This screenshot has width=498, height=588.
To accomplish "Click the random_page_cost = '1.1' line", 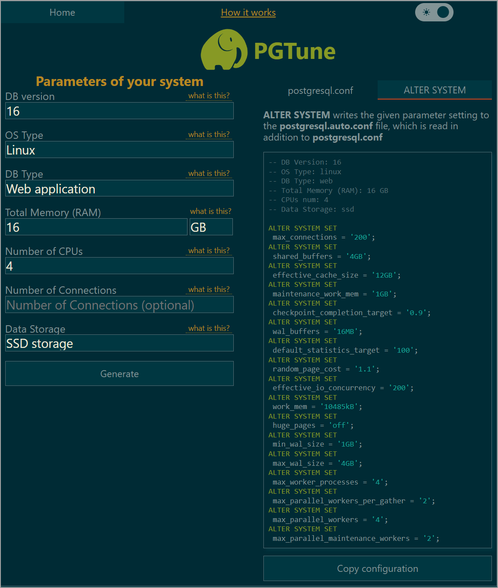I will click(x=326, y=369).
